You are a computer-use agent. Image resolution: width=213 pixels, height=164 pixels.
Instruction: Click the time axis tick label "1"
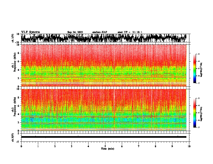[x=38, y=146]
